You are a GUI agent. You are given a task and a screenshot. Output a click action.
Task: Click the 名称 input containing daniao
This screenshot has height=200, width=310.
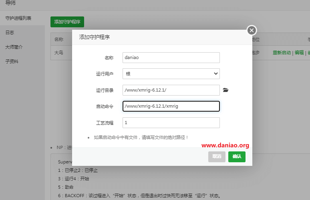pyautogui.click(x=171, y=57)
